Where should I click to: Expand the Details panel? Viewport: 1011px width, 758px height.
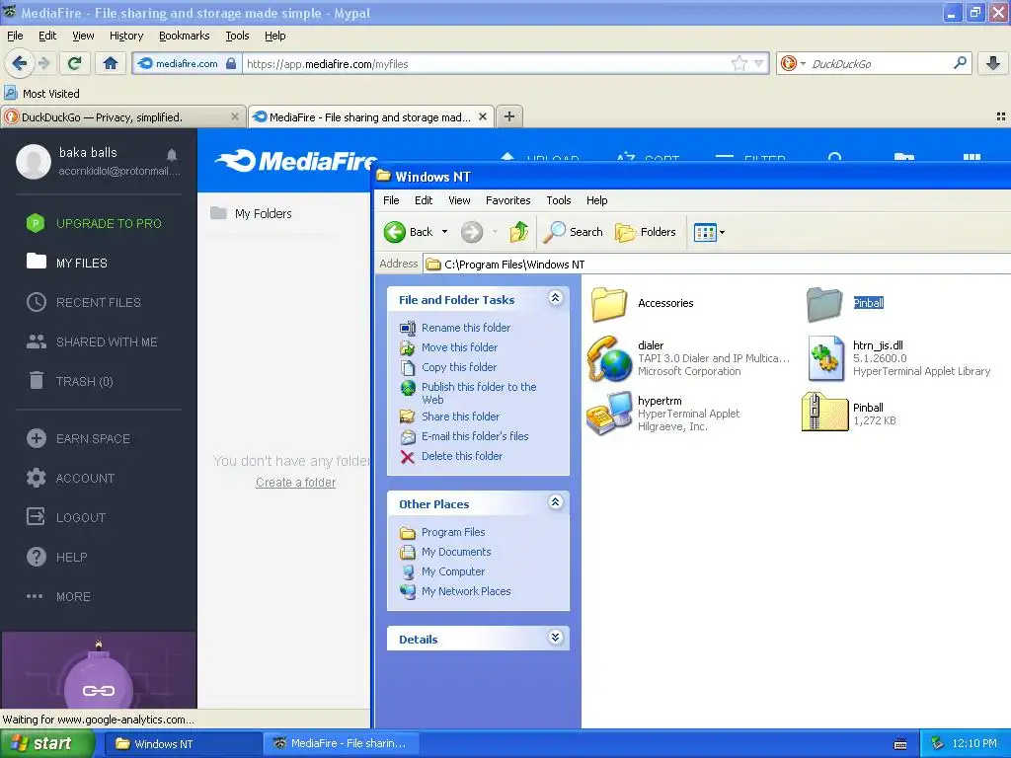[x=555, y=638]
